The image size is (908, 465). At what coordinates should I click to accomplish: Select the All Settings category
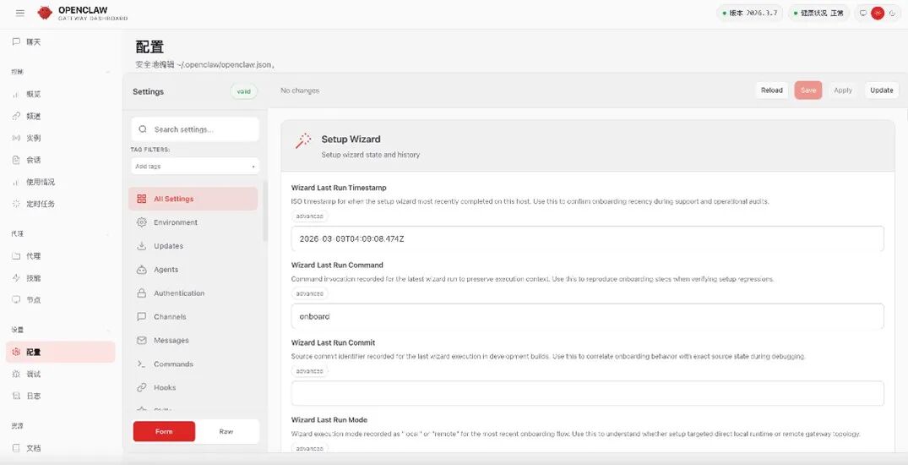pyautogui.click(x=193, y=199)
